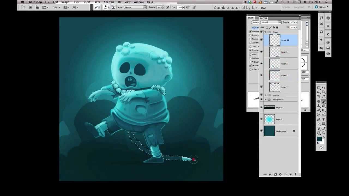Image resolution: width=349 pixels, height=196 pixels.
Task: Select the Eyedropper tool
Action: 323,96
